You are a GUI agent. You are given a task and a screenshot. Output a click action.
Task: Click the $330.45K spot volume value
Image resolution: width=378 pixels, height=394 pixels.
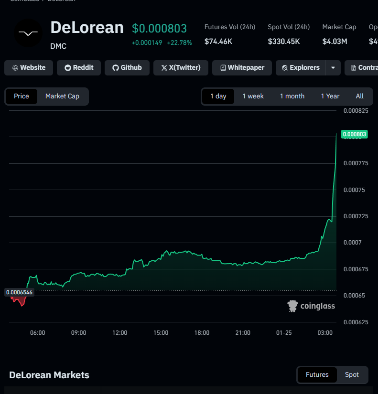pos(284,42)
